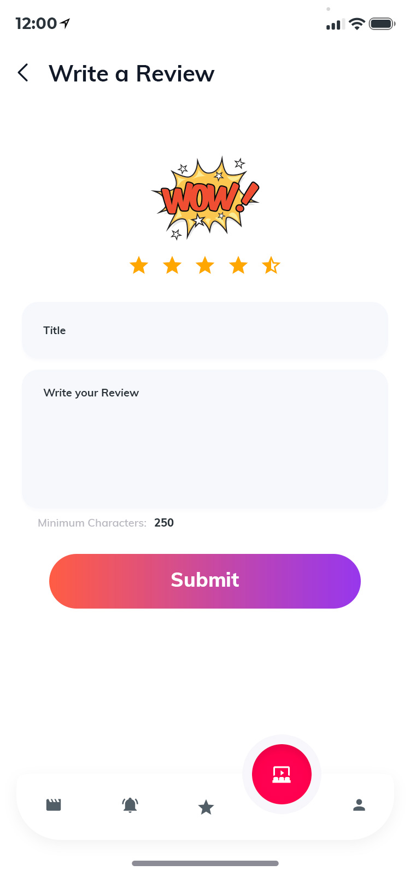
Task: Set the rating to one star
Action: tap(139, 266)
